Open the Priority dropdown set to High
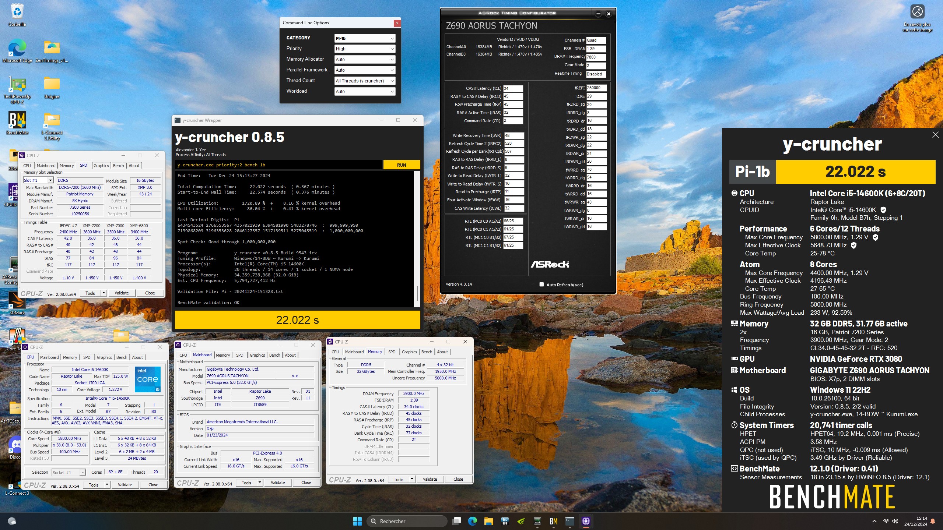This screenshot has height=530, width=943. (365, 49)
